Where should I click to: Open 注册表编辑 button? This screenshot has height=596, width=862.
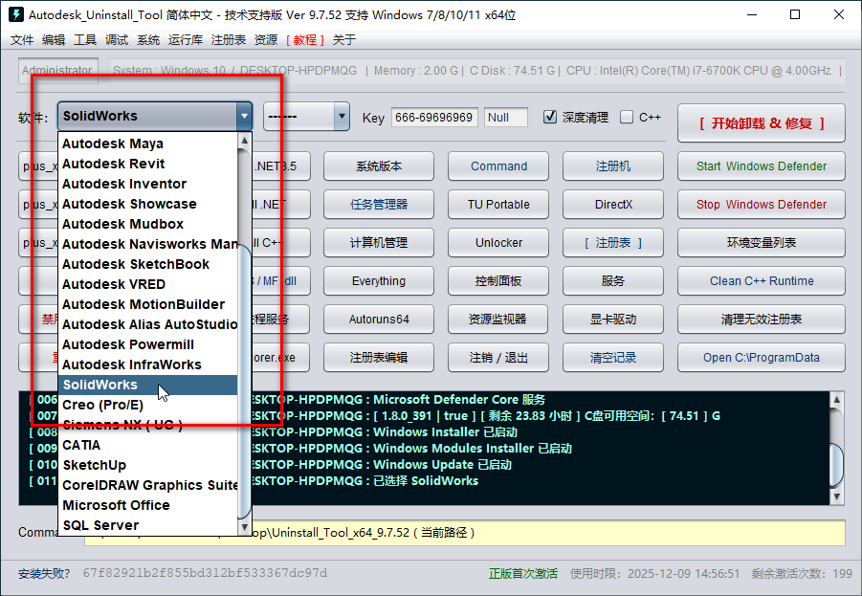pyautogui.click(x=378, y=358)
